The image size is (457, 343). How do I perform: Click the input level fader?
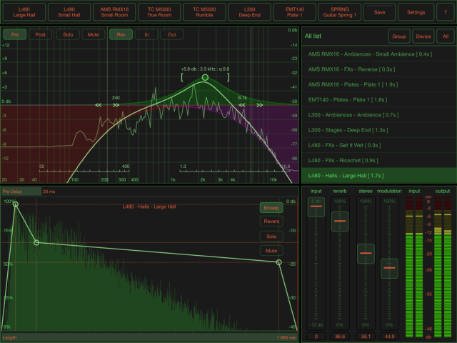click(x=316, y=207)
